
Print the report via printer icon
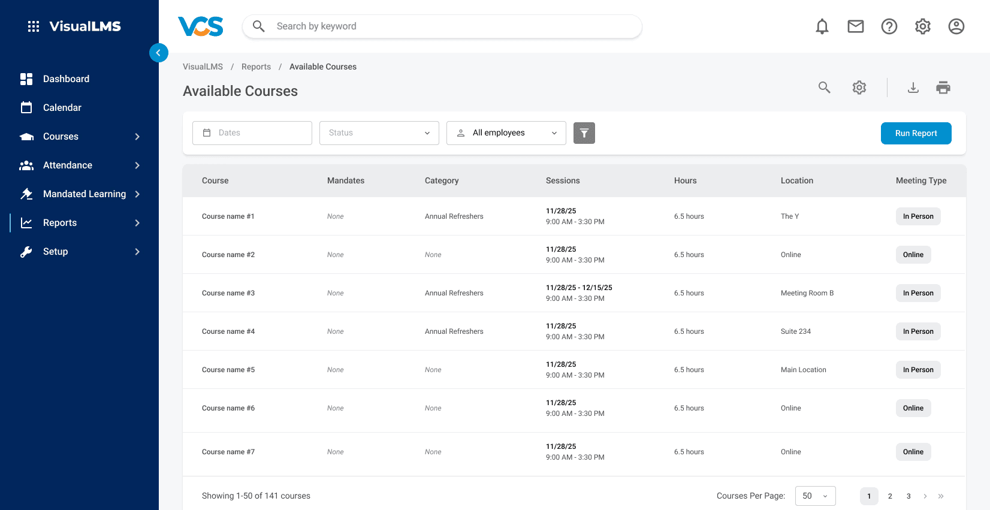click(943, 87)
